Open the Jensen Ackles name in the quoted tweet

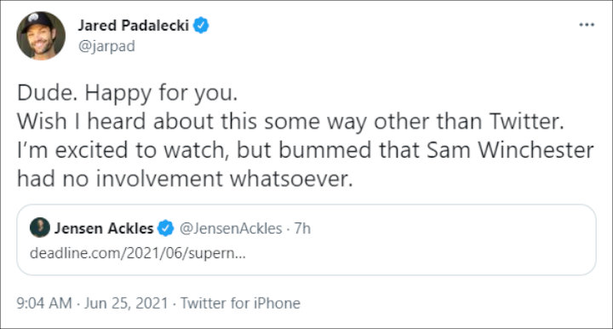click(104, 228)
